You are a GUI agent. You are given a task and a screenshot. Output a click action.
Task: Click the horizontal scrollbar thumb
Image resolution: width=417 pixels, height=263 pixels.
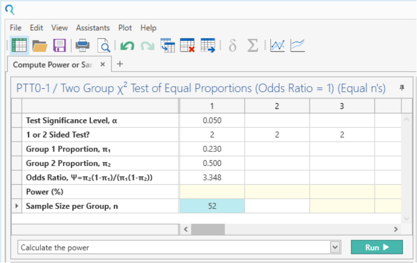click(207, 229)
